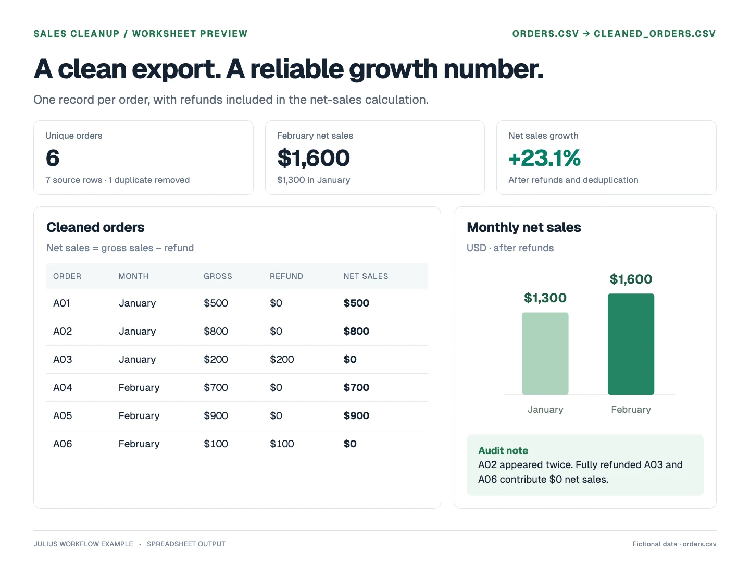Select the REFUND column header
Image resolution: width=750 pixels, height=563 pixels.
(x=286, y=276)
